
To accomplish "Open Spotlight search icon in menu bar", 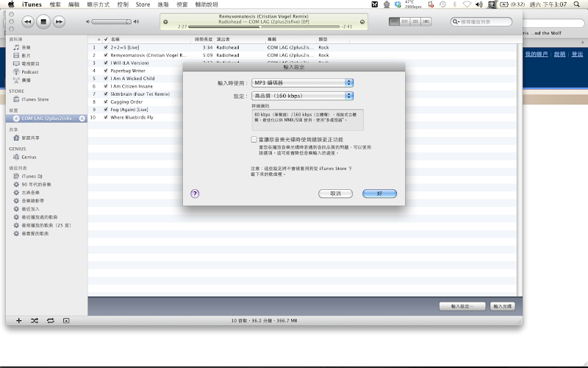I will point(577,4).
